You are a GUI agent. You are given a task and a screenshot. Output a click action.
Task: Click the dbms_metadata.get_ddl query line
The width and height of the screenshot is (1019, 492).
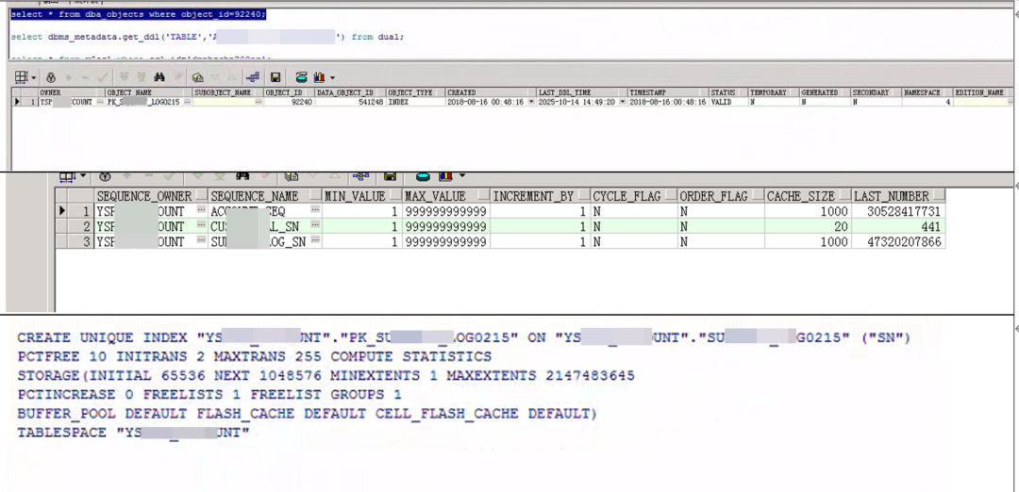pos(208,38)
